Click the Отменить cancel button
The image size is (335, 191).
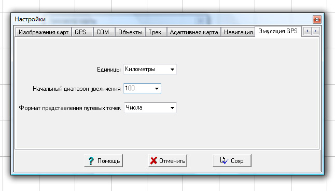[x=167, y=160]
